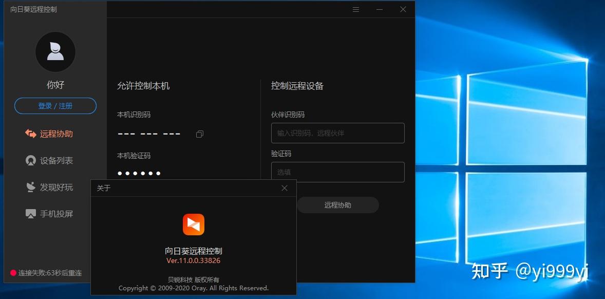
Task: Click the 伙伴识别码 input field
Action: tap(337, 133)
